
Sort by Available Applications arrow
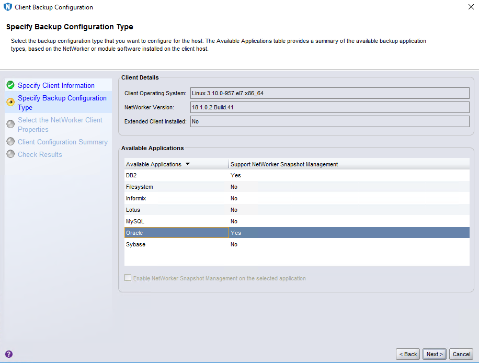pyautogui.click(x=188, y=164)
